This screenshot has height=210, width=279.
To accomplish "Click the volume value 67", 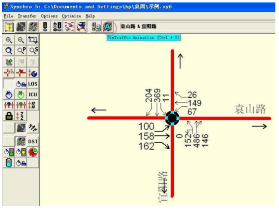I will 192,112.
